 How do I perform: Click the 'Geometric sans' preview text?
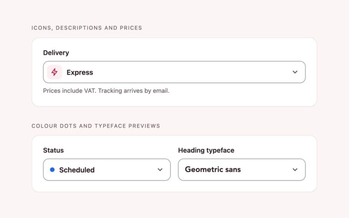pyautogui.click(x=213, y=169)
